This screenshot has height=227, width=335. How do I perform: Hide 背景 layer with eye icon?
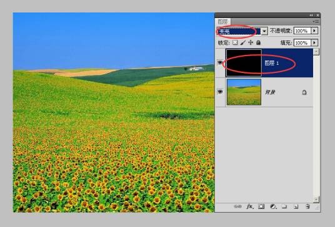pyautogui.click(x=220, y=92)
